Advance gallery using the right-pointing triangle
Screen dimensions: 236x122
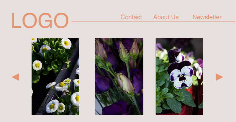[219, 77]
